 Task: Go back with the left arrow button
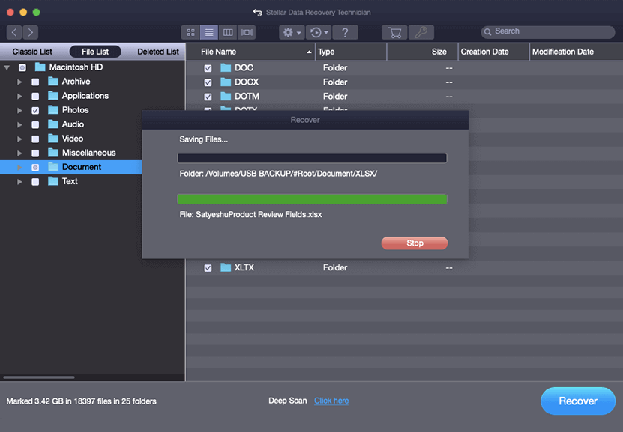pyautogui.click(x=14, y=32)
